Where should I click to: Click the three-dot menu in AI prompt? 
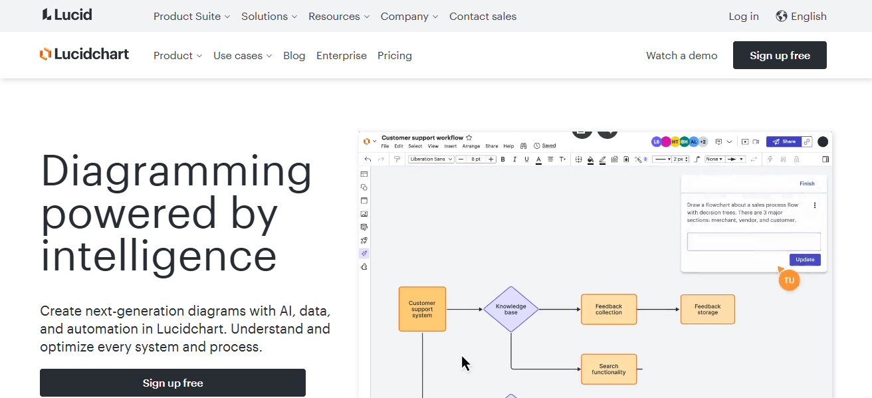pyautogui.click(x=815, y=205)
